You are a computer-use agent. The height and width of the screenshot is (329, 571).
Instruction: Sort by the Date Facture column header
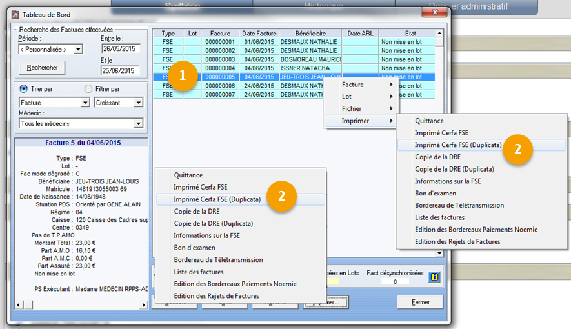pos(259,33)
